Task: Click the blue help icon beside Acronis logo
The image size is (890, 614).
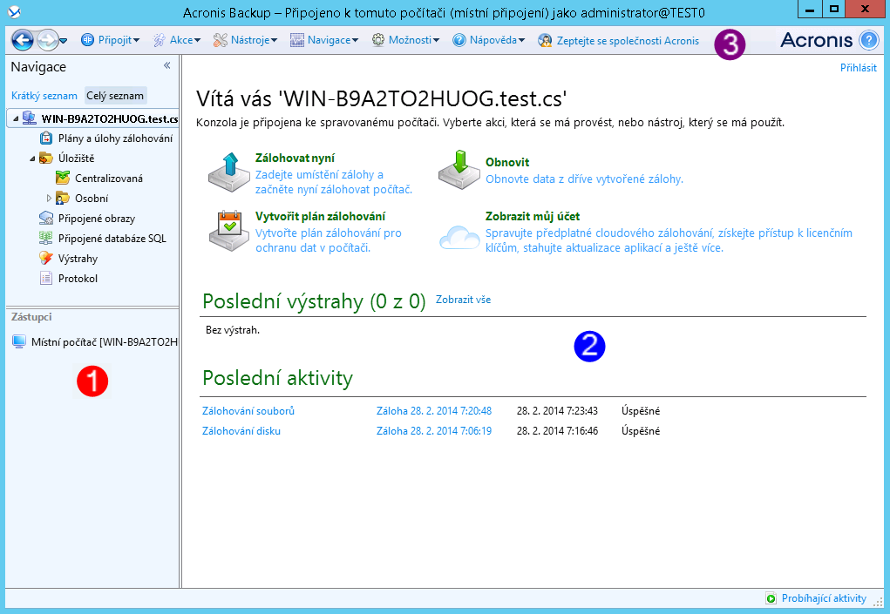Action: coord(868,40)
